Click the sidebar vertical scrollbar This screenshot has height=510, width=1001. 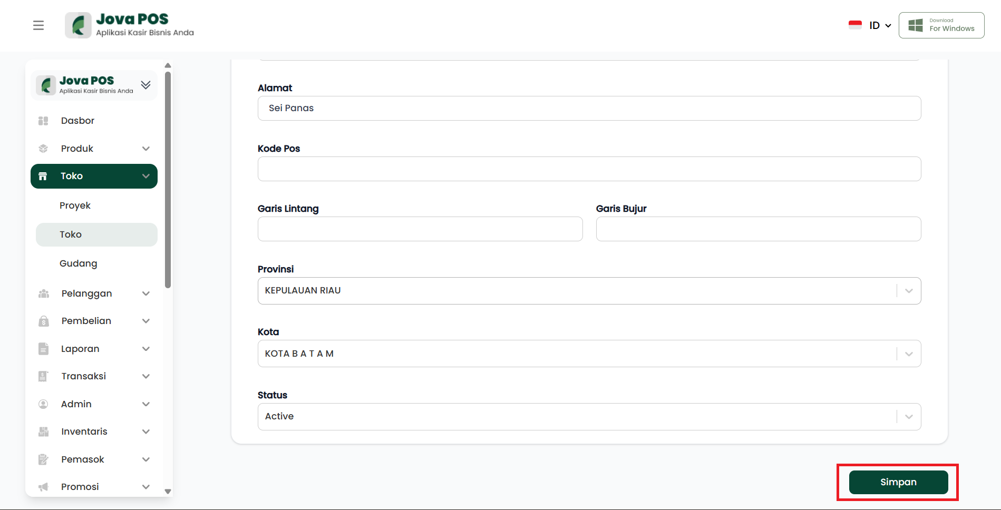[x=168, y=179]
